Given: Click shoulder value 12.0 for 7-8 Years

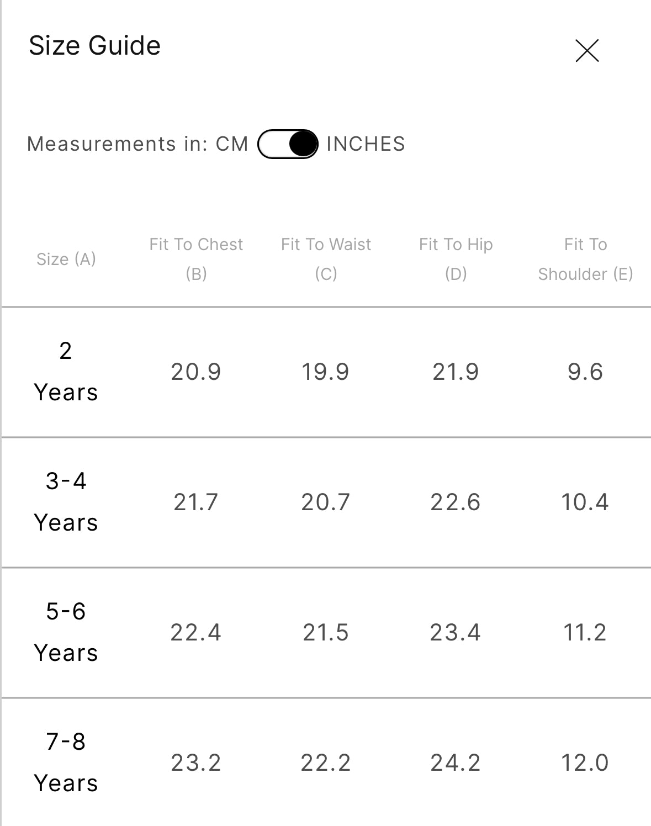Looking at the screenshot, I should coord(585,763).
